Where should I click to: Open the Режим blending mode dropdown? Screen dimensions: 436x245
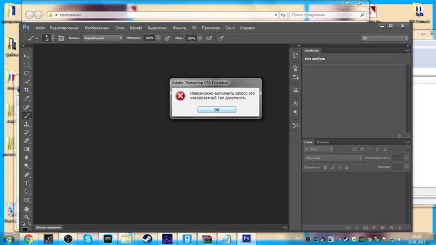click(102, 38)
